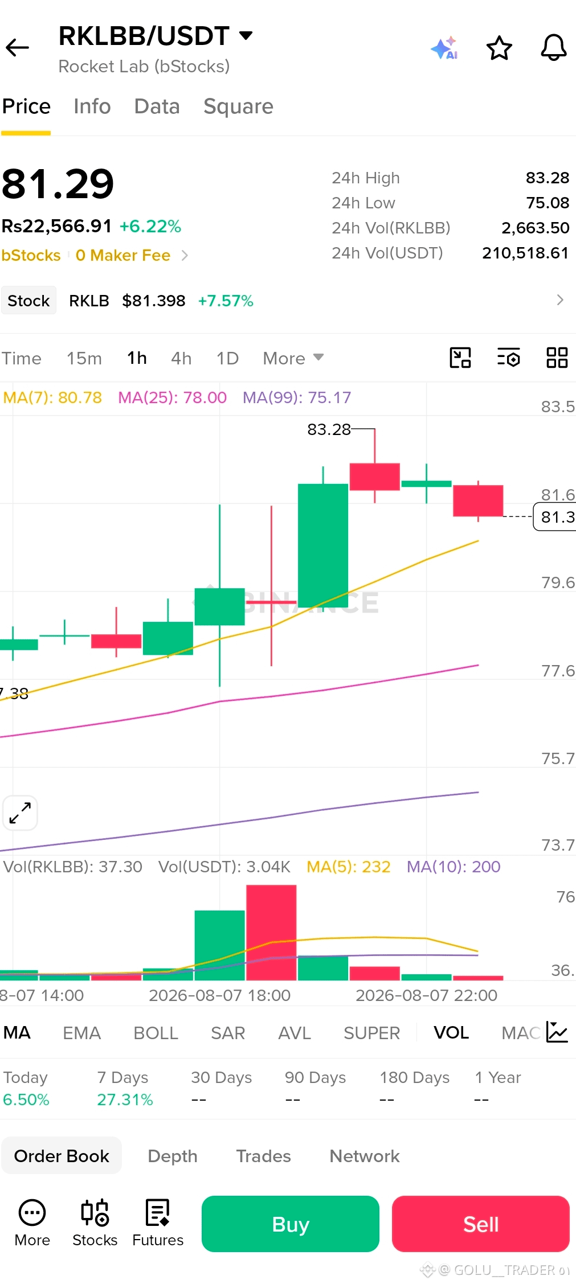
Task: Open the Depth tab
Action: pos(173,1156)
